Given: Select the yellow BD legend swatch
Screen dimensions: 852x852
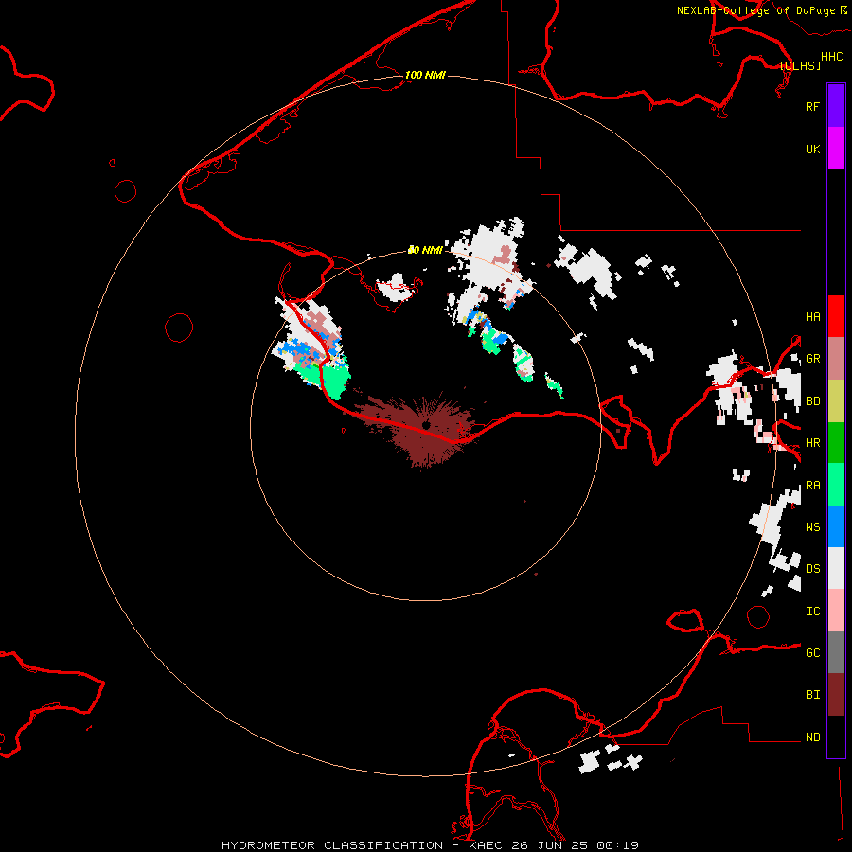Looking at the screenshot, I should coord(836,401).
